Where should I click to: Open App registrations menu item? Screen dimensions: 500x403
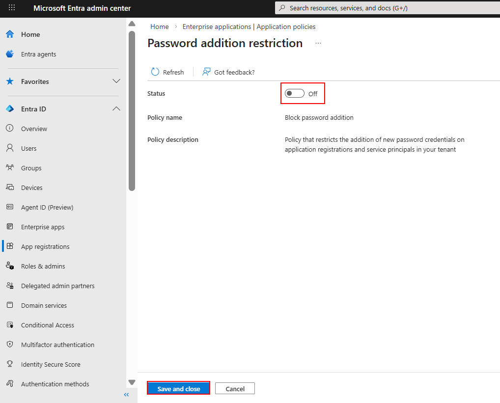click(45, 246)
